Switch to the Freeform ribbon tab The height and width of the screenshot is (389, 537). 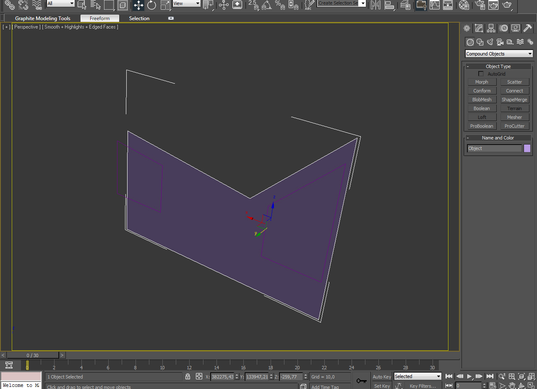tap(100, 18)
